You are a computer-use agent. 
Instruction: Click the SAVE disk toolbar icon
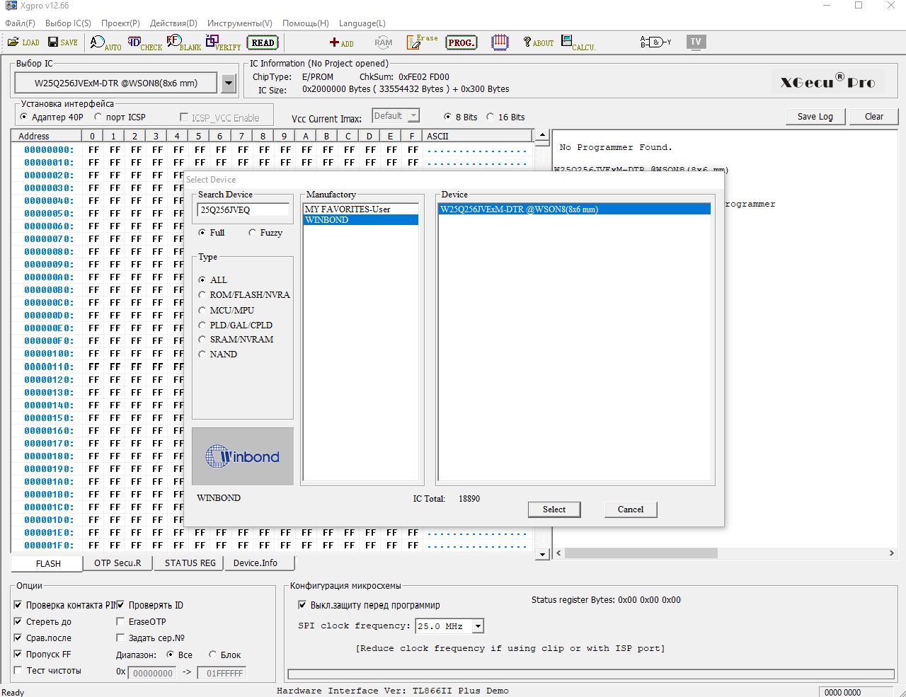click(x=62, y=42)
